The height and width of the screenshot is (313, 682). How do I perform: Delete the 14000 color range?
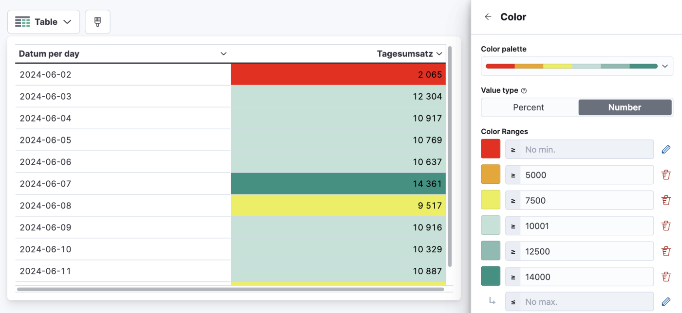click(666, 276)
